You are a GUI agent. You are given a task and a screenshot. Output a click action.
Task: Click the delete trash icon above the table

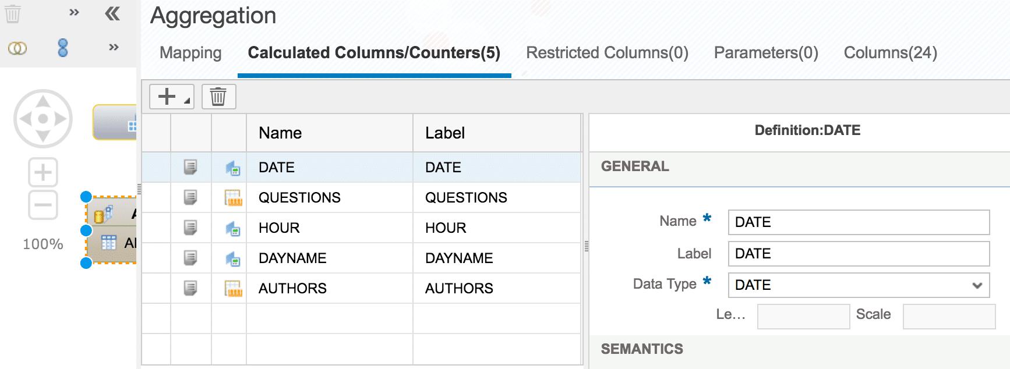click(218, 97)
